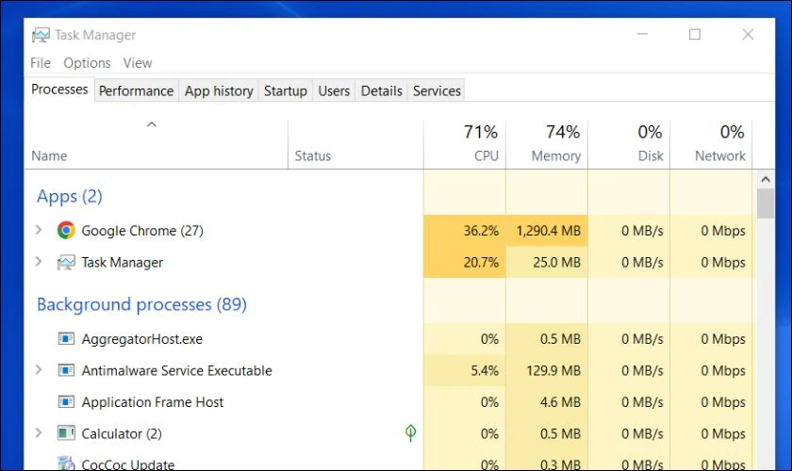Expand the Antimalware Service Executable entry
Image resolution: width=792 pixels, height=471 pixels.
(x=39, y=369)
